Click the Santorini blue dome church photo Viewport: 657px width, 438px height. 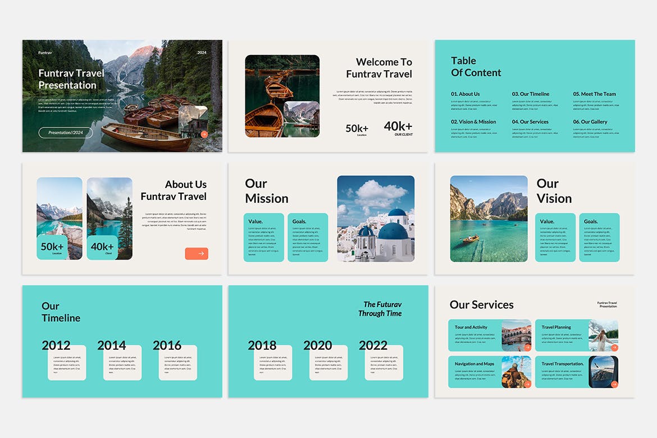pos(376,218)
